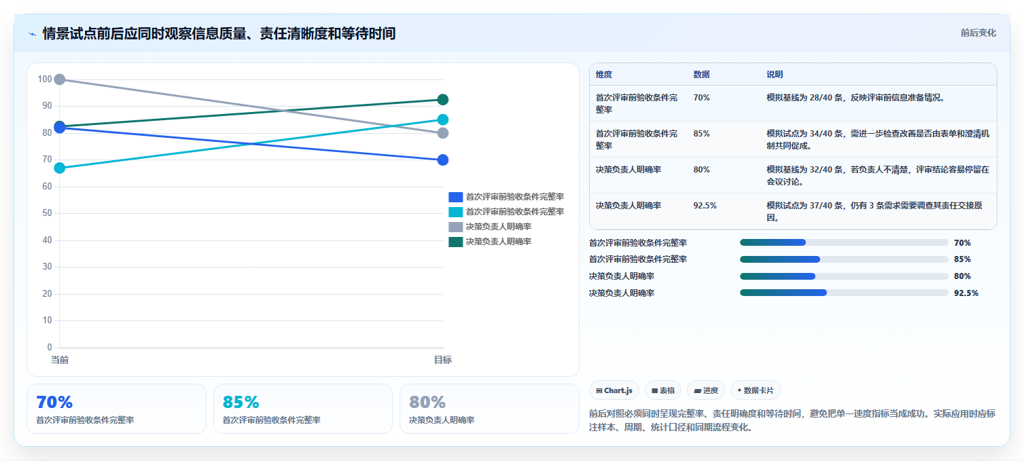Click the cyan data point at 85 on 目标
Image resolution: width=1024 pixels, height=461 pixels.
443,119
